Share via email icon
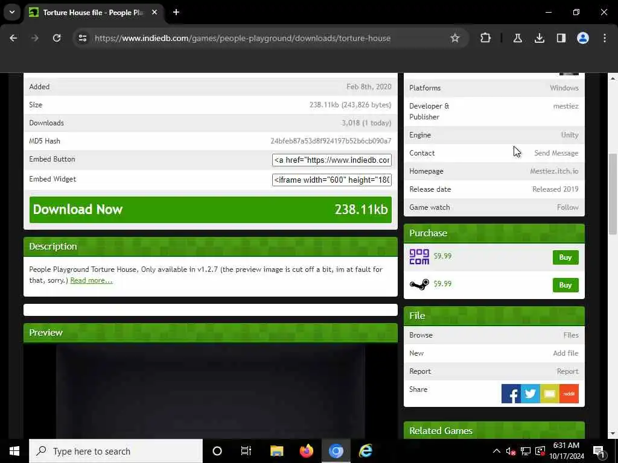Image resolution: width=618 pixels, height=463 pixels. (549, 394)
